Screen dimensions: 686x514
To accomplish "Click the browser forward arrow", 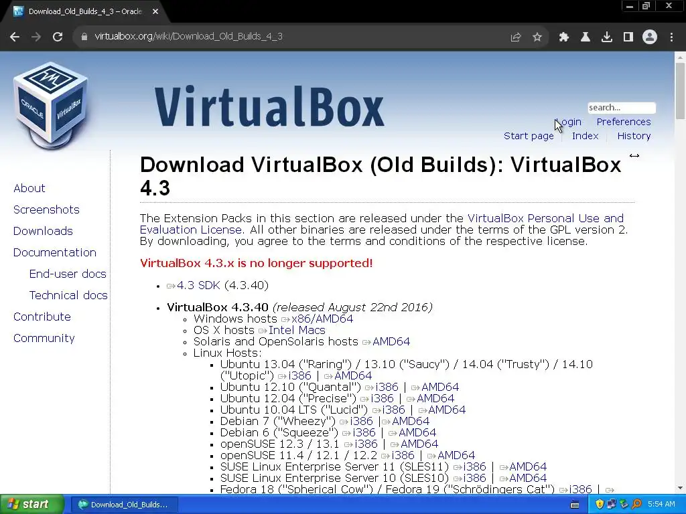I will click(36, 37).
